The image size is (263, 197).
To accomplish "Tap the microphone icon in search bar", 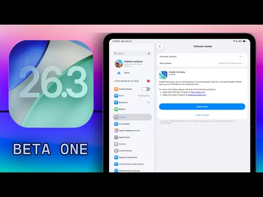I will click(149, 54).
